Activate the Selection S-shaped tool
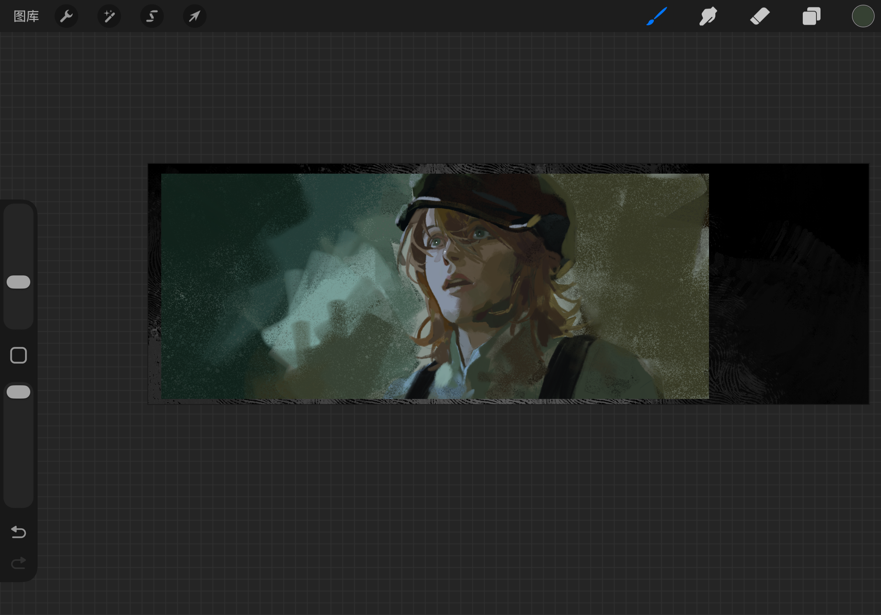This screenshot has width=881, height=615. [x=152, y=17]
